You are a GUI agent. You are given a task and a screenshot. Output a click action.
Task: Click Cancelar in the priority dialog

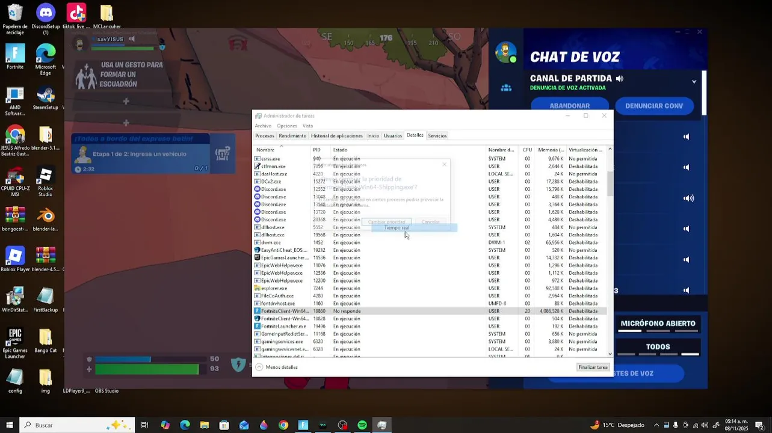[x=430, y=222]
